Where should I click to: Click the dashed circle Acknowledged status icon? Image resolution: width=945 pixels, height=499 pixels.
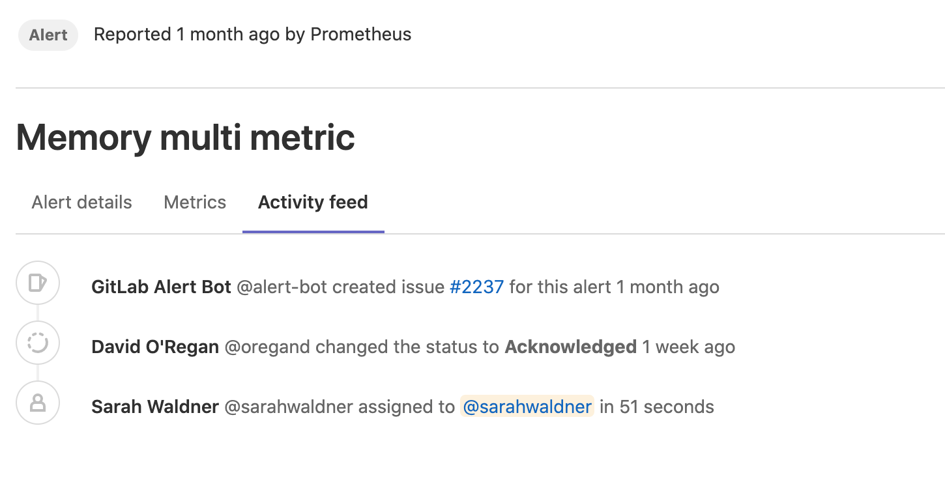tap(37, 342)
